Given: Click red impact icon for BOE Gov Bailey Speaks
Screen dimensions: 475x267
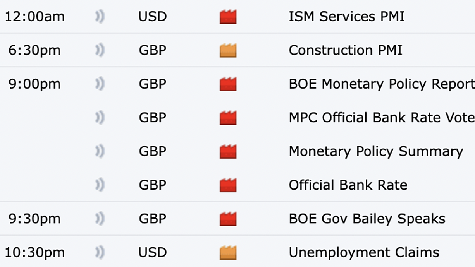Looking at the screenshot, I should point(228,219).
